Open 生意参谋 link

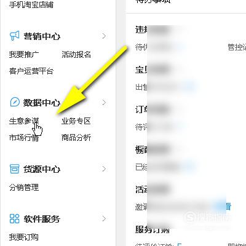click(24, 121)
